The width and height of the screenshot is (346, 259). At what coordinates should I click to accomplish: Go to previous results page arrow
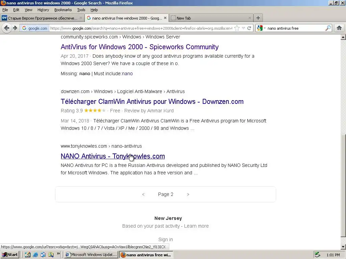click(x=143, y=194)
